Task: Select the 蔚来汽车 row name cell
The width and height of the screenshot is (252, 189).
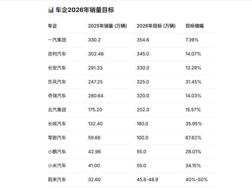Action: pos(57,180)
